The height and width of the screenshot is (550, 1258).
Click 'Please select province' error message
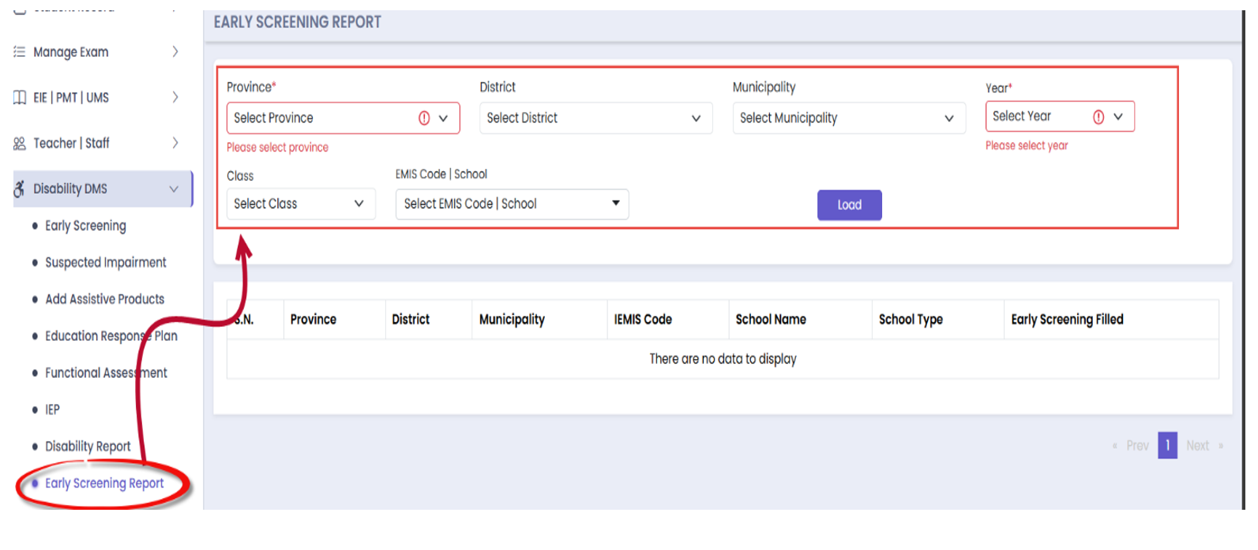coord(277,148)
